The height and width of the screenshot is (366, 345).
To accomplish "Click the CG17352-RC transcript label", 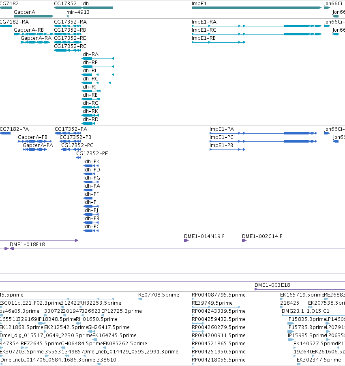I will pos(70,46).
